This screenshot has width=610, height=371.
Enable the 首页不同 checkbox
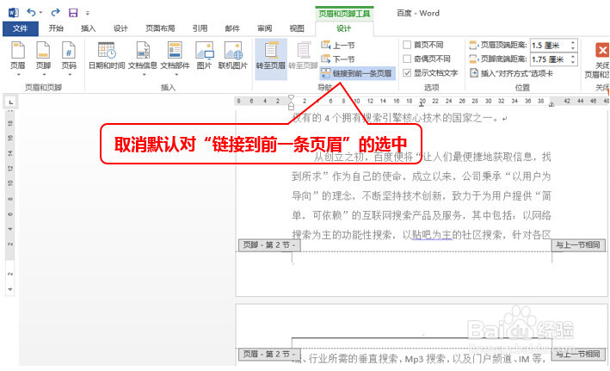coord(407,45)
